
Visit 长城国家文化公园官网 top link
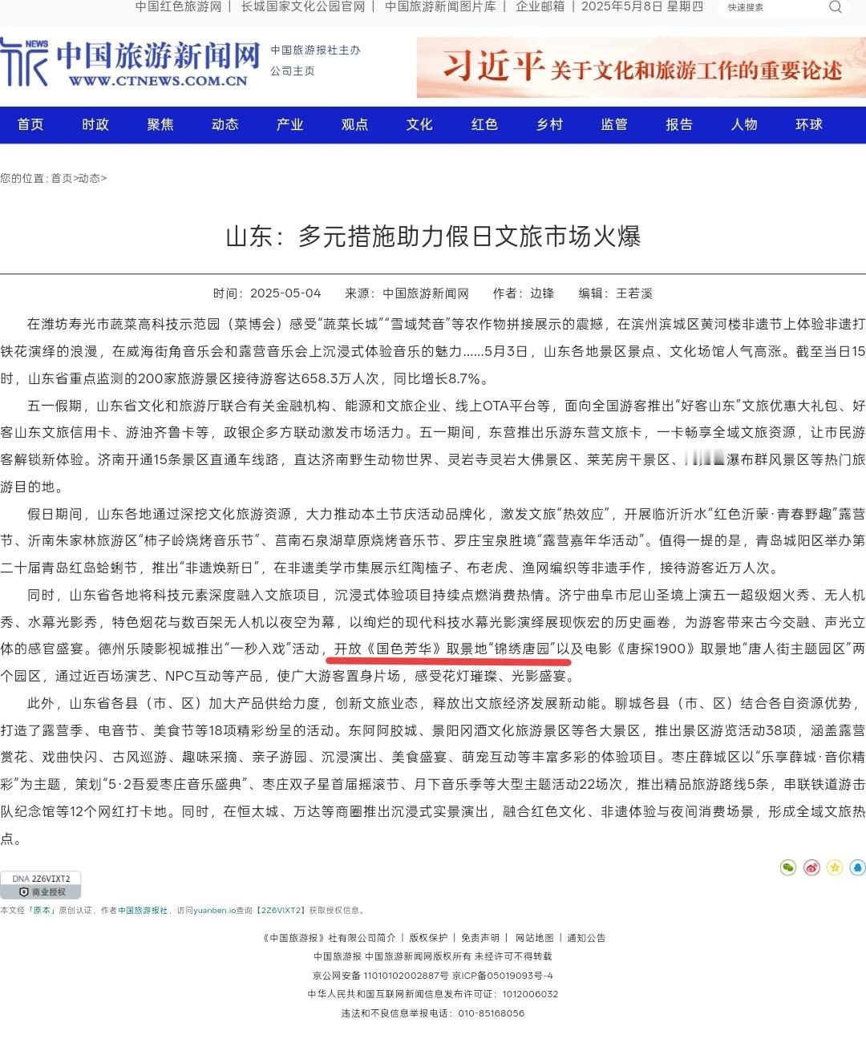click(303, 6)
